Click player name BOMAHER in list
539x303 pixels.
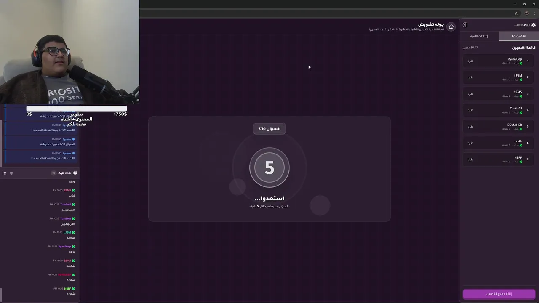[515, 125]
